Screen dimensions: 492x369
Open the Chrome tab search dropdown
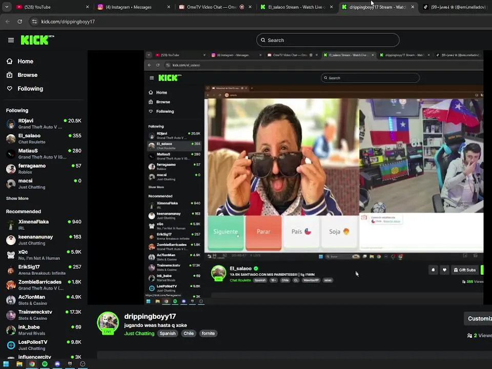click(7, 7)
